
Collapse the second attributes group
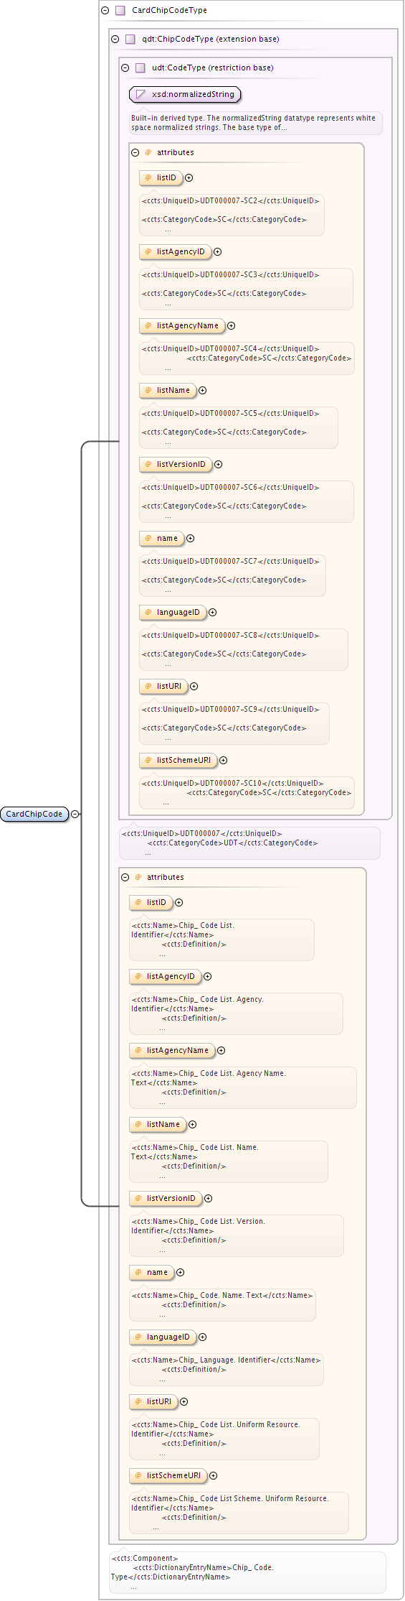click(x=125, y=878)
